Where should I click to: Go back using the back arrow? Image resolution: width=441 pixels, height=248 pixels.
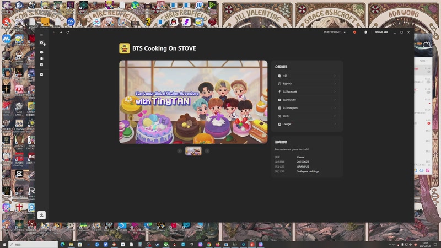pos(54,33)
